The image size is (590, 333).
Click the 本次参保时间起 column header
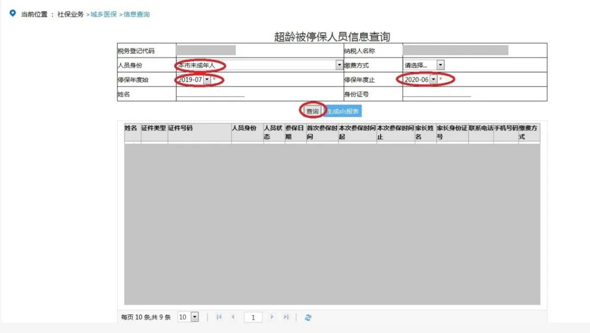357,132
